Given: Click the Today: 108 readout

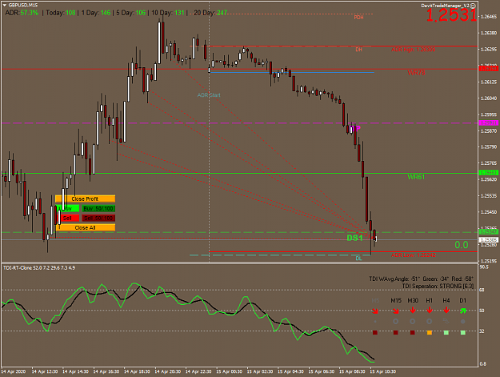Looking at the screenshot, I should 61,13.
